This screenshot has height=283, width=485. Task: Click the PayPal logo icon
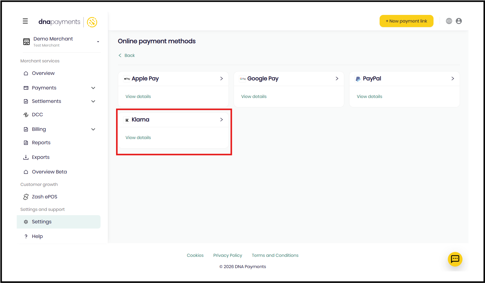358,79
